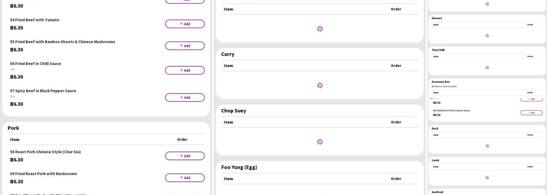Add 54 Fried Beef with Tomato

184,24
